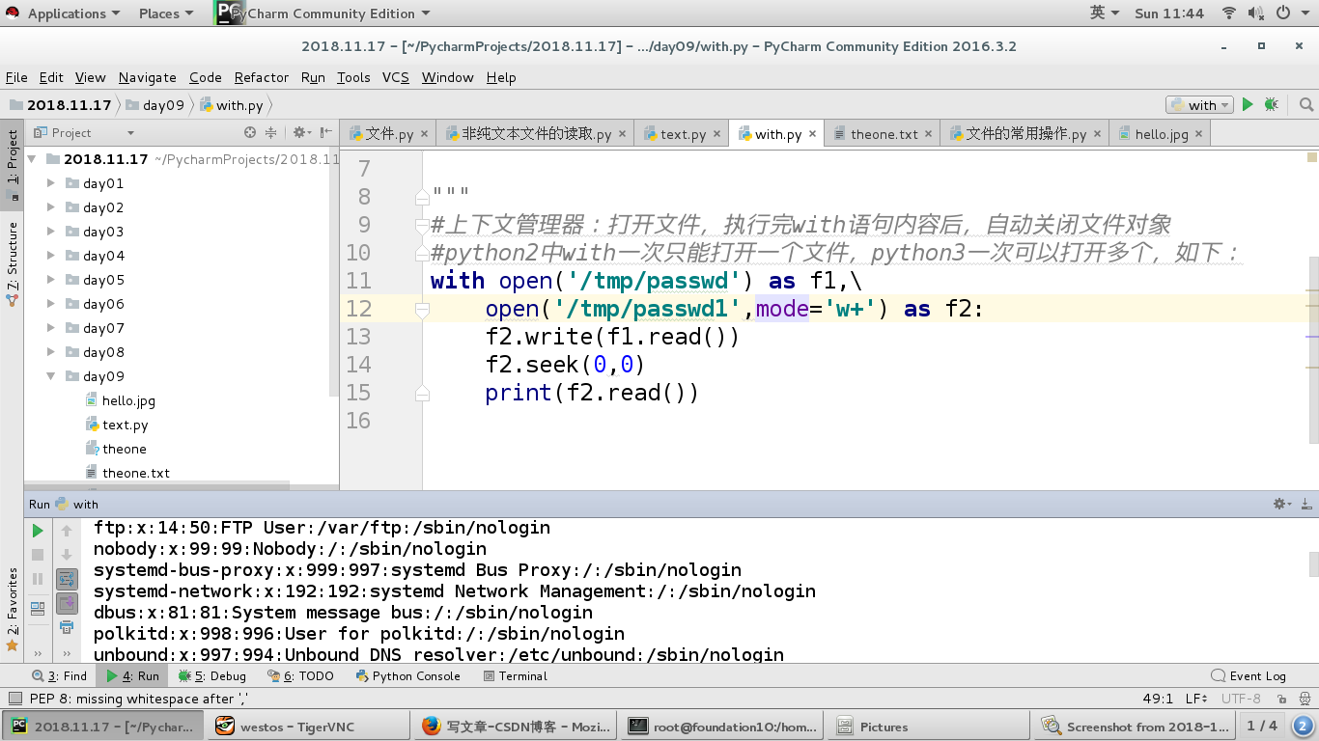
Task: Go up the stack trace with the up arrow
Action: pos(67,531)
